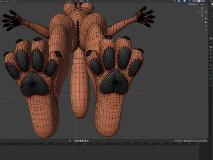
Task: Toggle auto merge vertices icon
Action: 197,4
